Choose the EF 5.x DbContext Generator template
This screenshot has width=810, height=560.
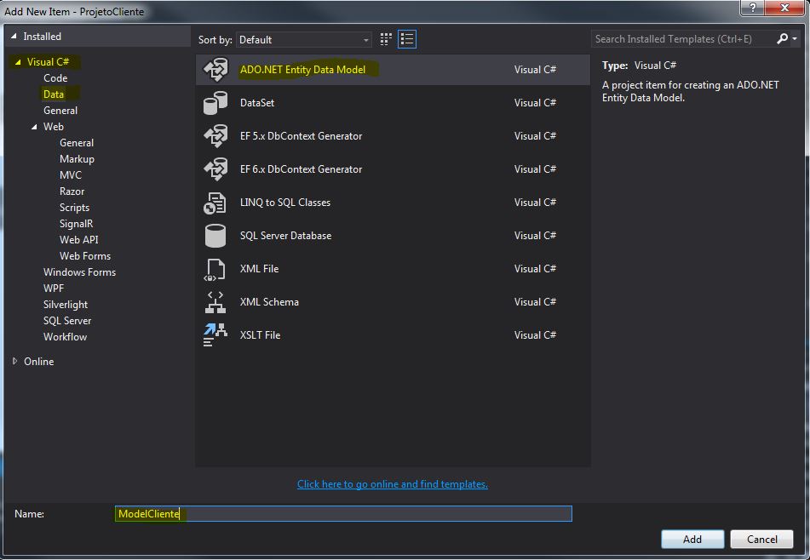(298, 135)
